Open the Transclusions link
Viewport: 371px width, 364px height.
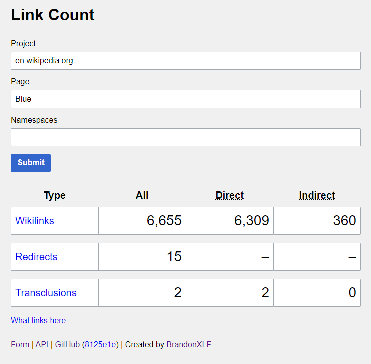pos(46,293)
